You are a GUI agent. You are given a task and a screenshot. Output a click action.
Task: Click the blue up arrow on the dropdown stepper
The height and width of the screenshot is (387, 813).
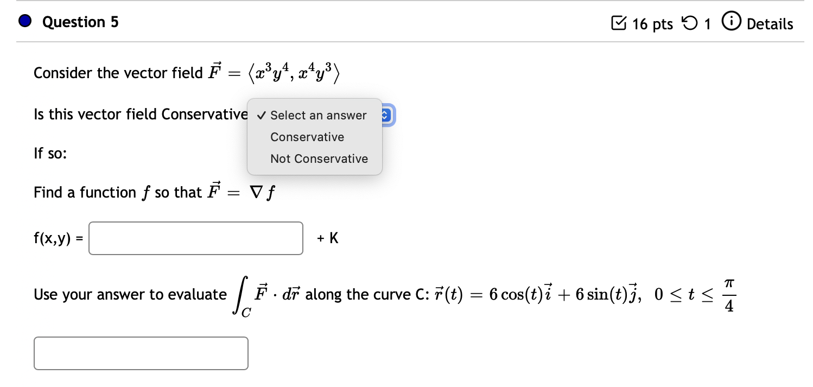385,112
